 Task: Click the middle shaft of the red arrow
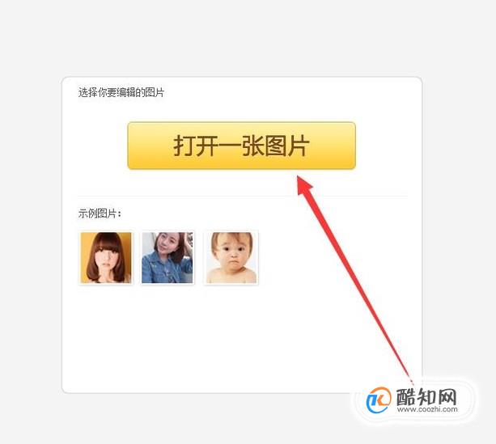point(350,269)
